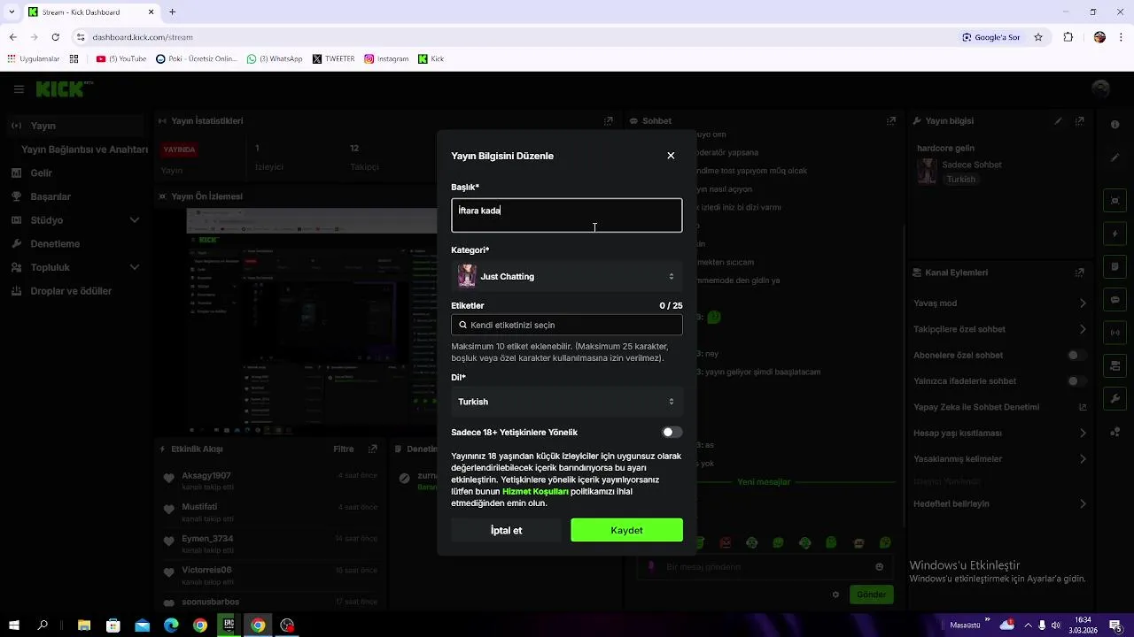Click the broadcast signal icon in right toolbar

click(x=1115, y=334)
